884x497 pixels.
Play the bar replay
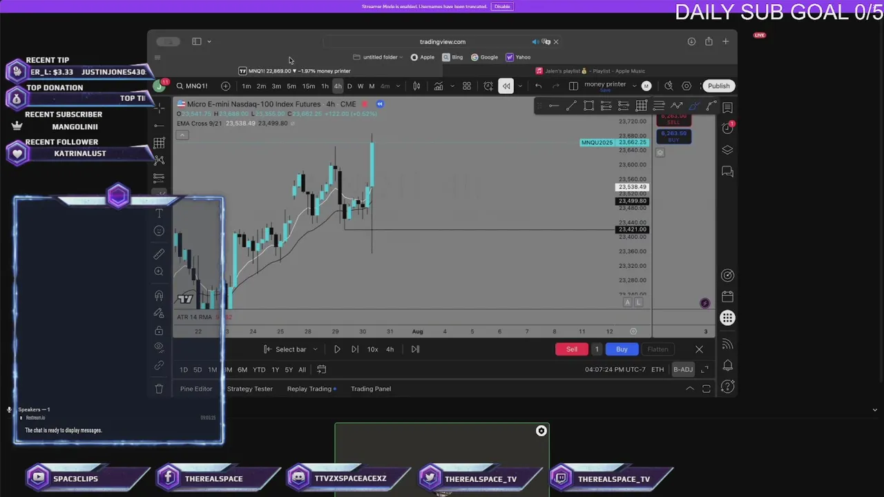click(337, 349)
